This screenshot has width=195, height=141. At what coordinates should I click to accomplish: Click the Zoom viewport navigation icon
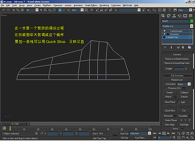tap(179, 133)
